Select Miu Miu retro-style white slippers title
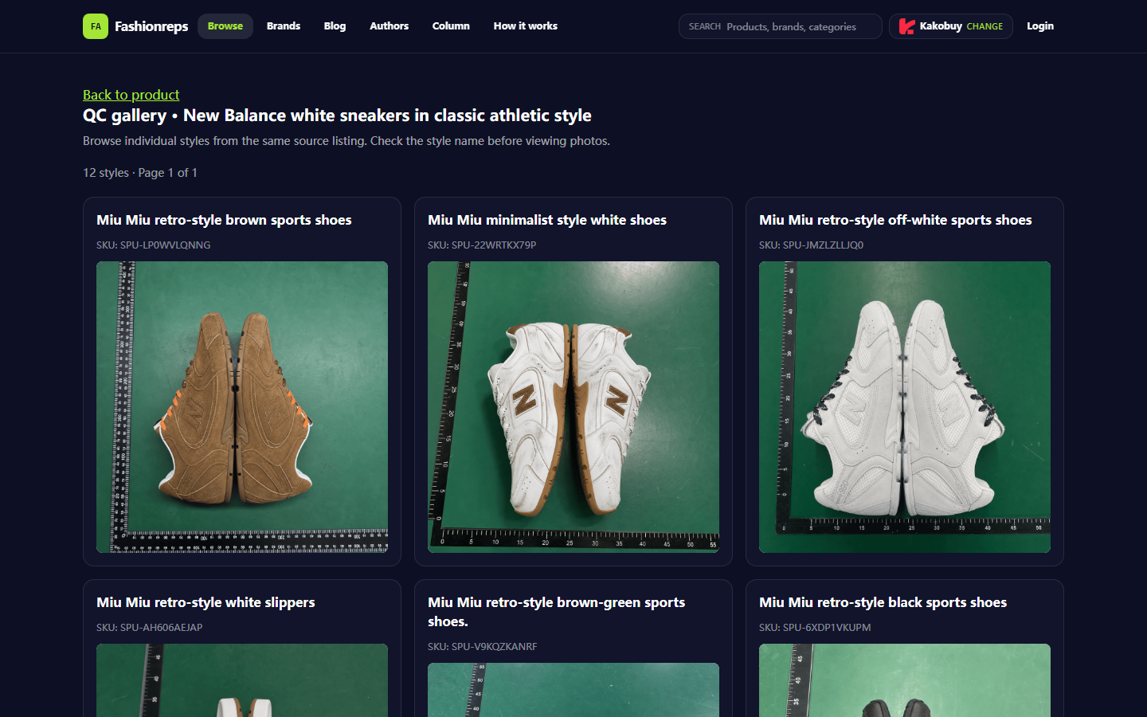 click(206, 602)
